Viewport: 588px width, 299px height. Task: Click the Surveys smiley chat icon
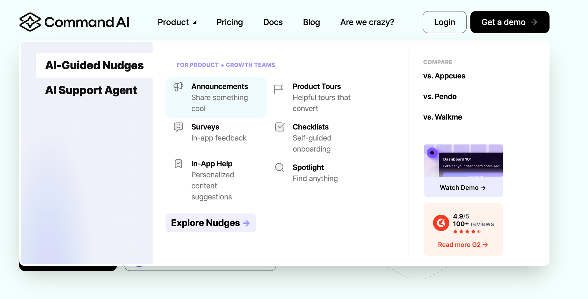[x=178, y=127]
